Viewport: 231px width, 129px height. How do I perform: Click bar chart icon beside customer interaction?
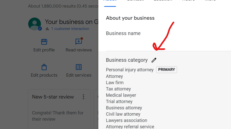pos(47,29)
